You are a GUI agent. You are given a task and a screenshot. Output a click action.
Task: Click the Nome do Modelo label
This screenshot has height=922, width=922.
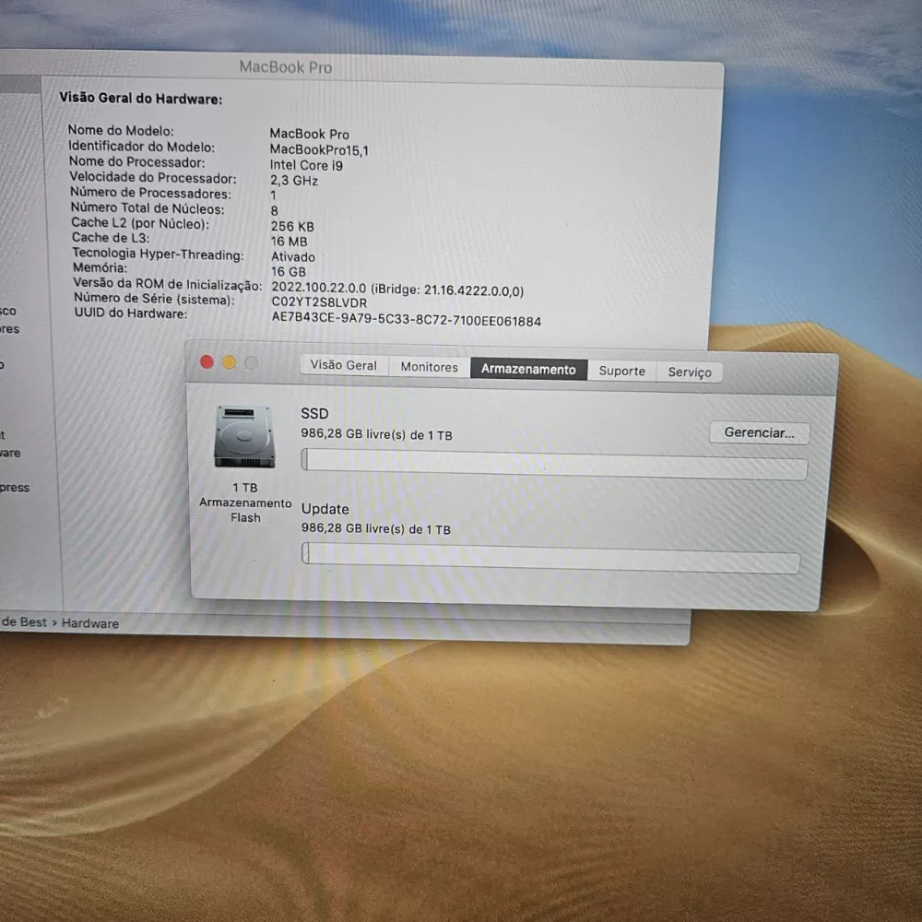pos(121,131)
